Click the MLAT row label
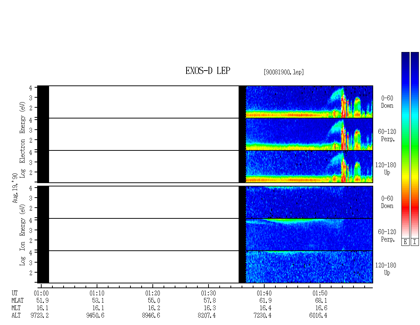The width and height of the screenshot is (420, 325). click(17, 300)
